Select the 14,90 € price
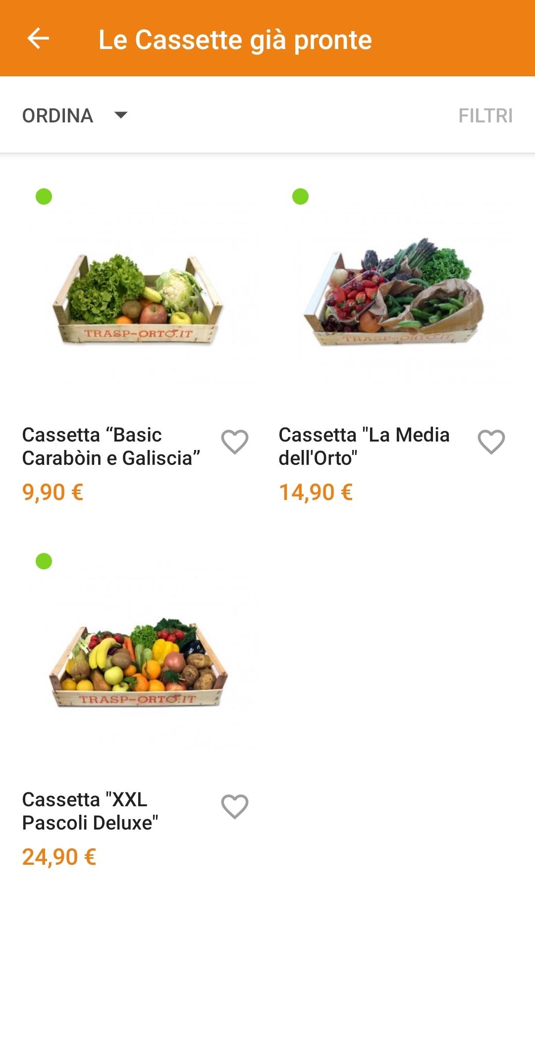The height and width of the screenshot is (1058, 535). 316,493
